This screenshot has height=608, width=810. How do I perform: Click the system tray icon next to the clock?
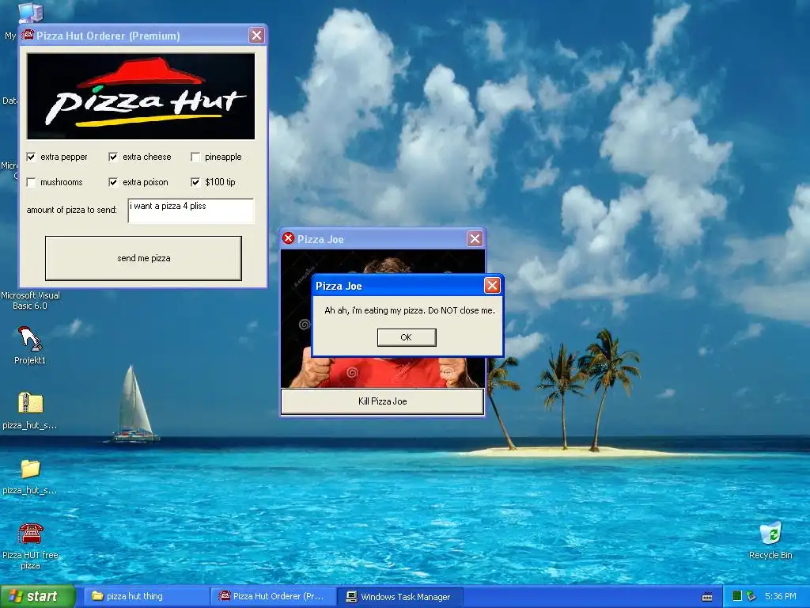pos(751,596)
